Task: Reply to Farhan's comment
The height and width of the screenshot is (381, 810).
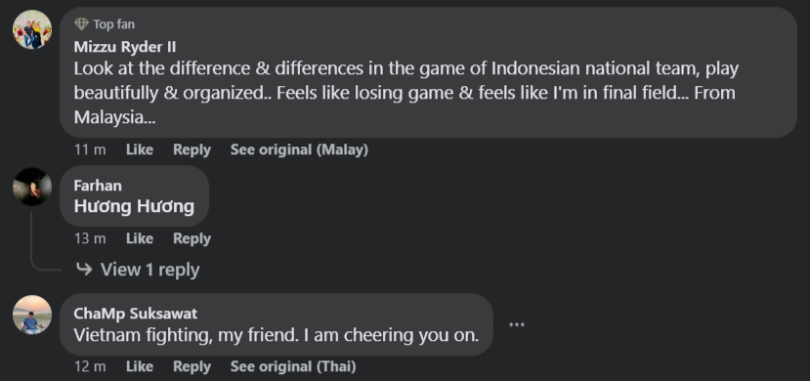Action: click(192, 238)
